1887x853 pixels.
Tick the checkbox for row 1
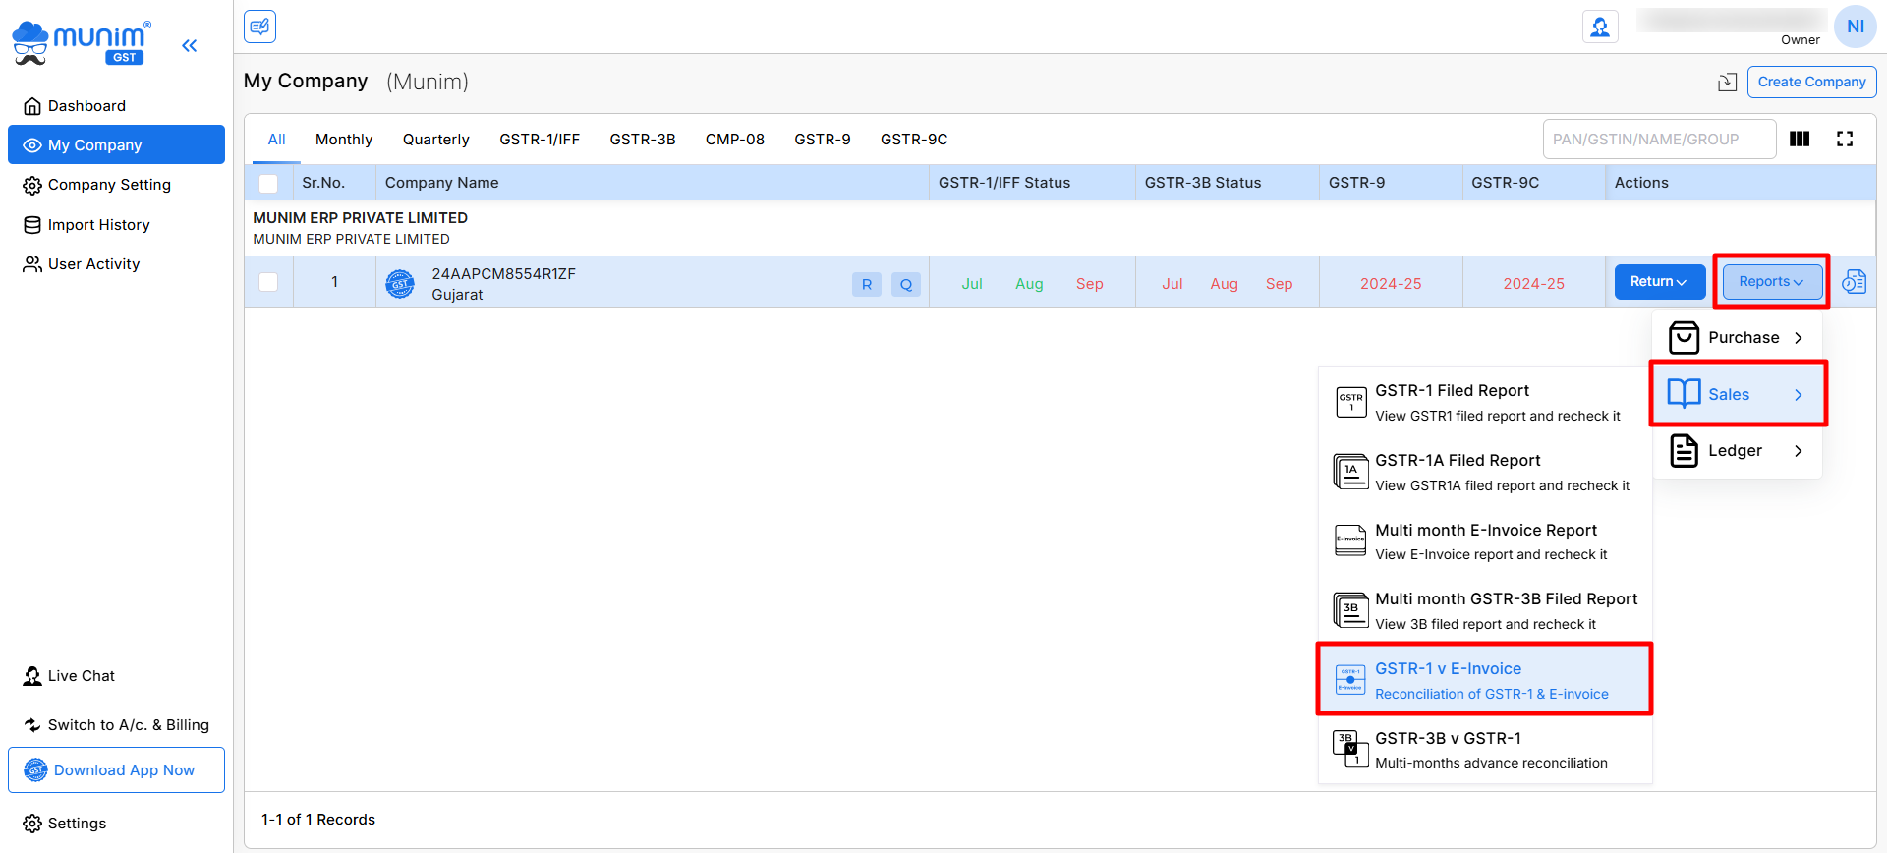tap(268, 282)
